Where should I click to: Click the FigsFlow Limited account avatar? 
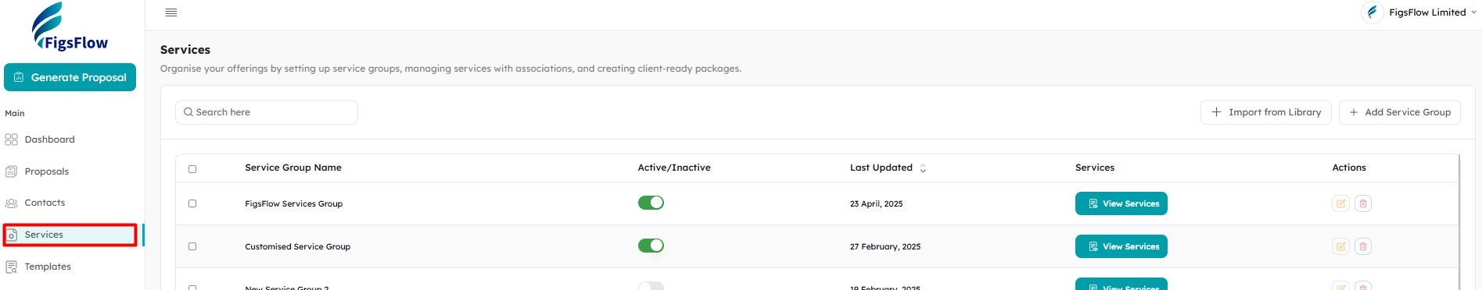coord(1372,12)
